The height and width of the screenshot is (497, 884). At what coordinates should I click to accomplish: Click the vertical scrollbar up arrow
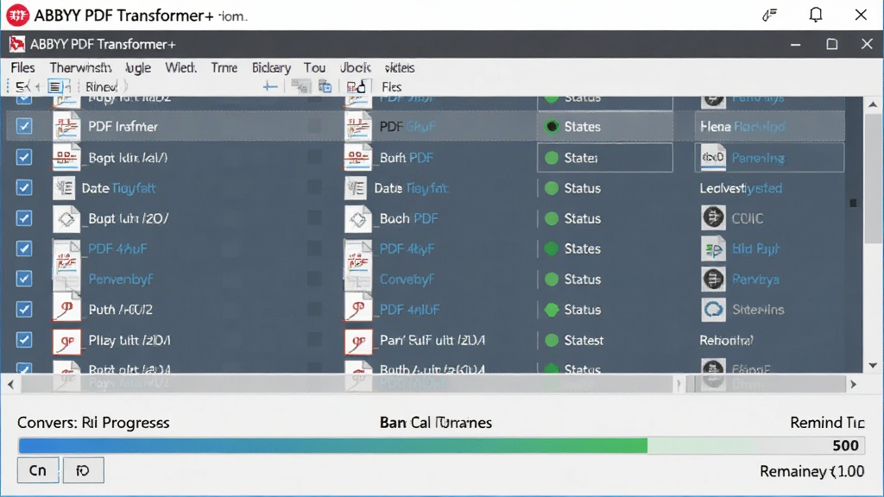[x=873, y=104]
